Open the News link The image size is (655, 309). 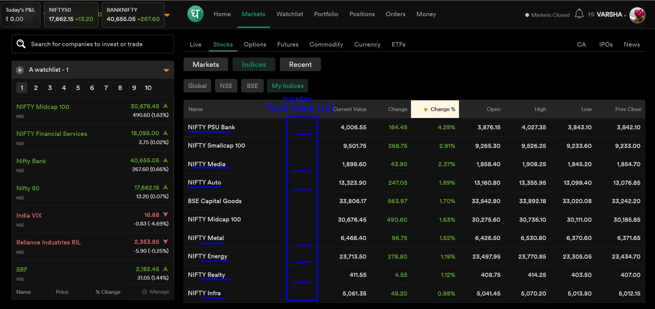coord(632,44)
